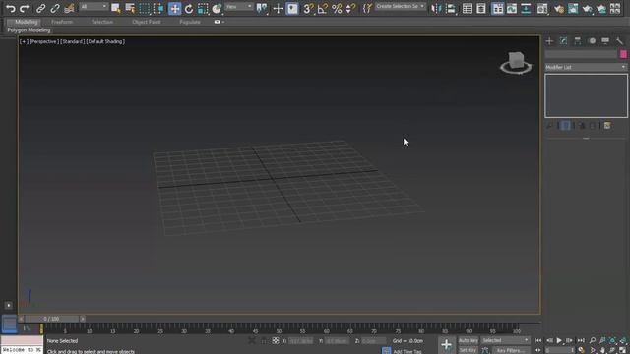Toggle the Spinner Snap button

(350, 8)
